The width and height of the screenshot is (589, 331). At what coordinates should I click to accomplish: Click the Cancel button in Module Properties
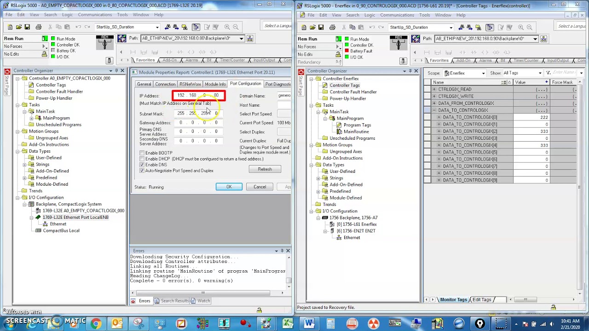click(260, 187)
